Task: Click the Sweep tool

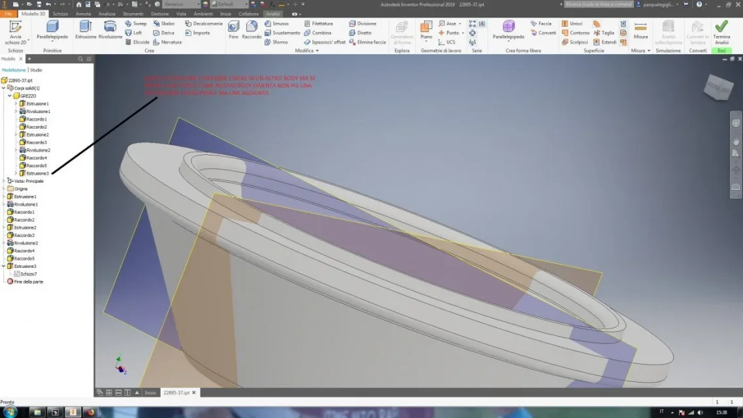Action: 135,24
